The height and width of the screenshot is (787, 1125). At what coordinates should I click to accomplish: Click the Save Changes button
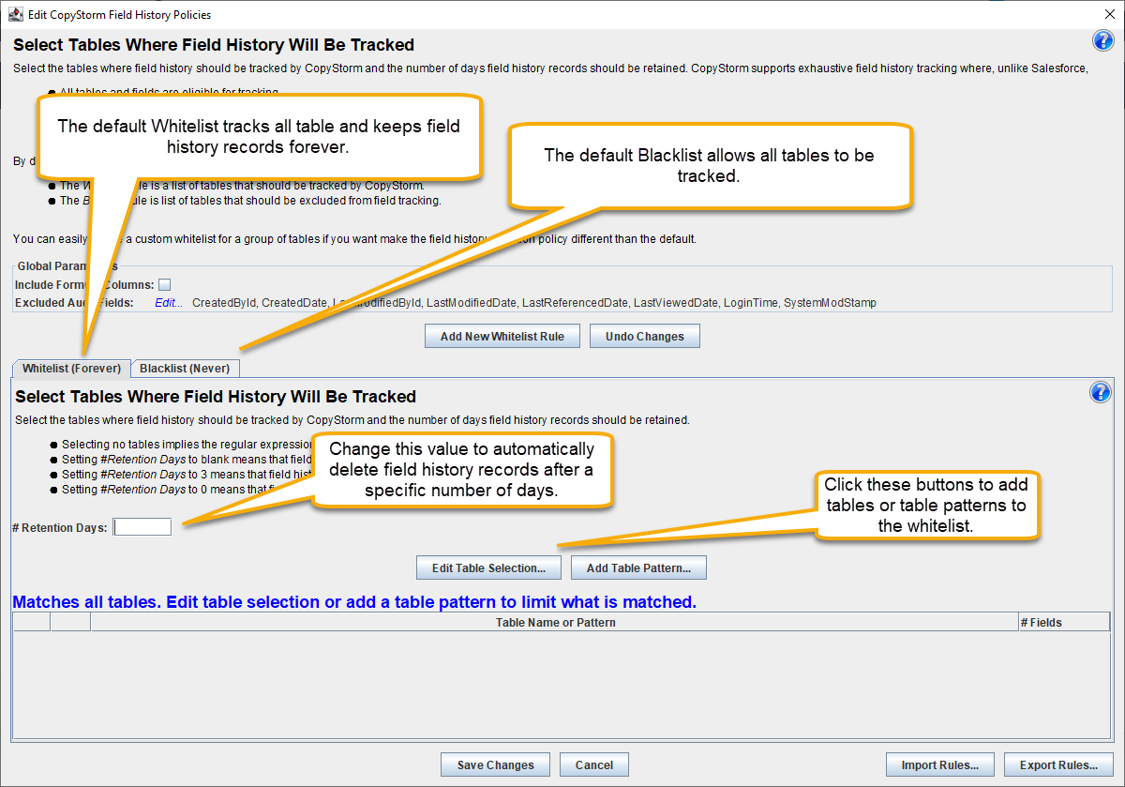495,764
